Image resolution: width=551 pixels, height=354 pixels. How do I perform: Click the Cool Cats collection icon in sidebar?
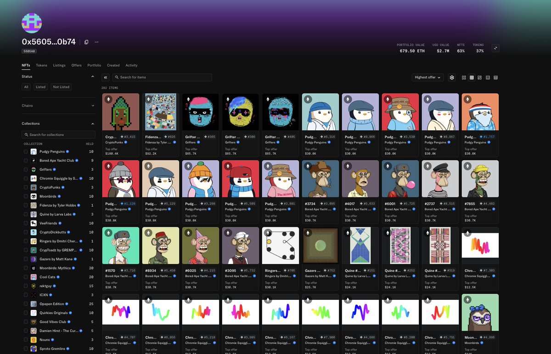tap(34, 277)
